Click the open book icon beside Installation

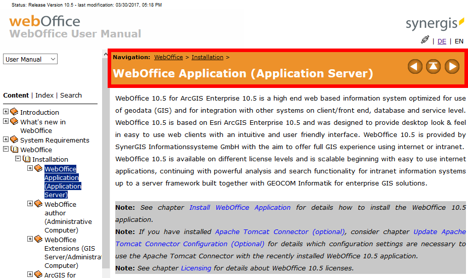pos(27,159)
